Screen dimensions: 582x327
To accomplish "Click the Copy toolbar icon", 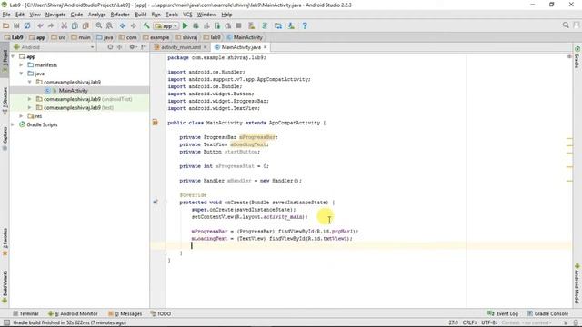I will click(75, 26).
